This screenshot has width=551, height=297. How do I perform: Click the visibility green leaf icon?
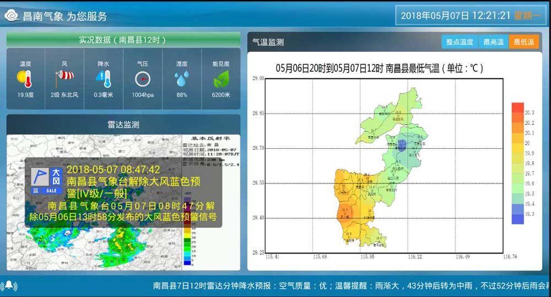[x=221, y=79]
